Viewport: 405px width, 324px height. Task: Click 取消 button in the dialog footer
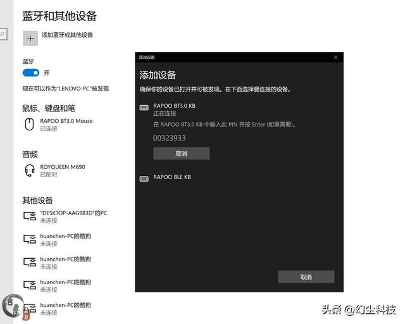pos(306,277)
